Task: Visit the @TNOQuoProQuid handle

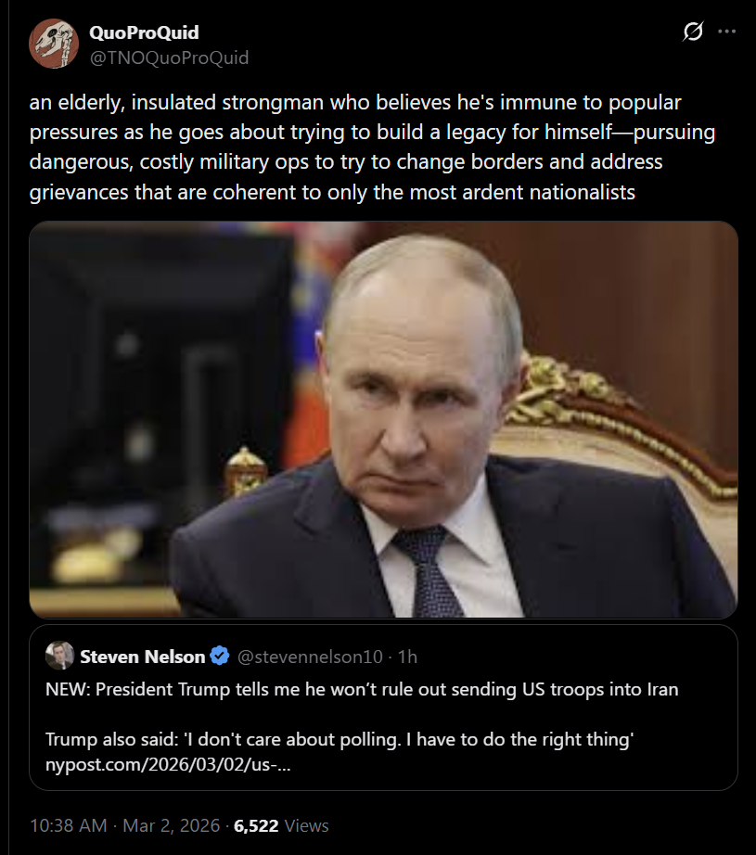Action: click(168, 57)
